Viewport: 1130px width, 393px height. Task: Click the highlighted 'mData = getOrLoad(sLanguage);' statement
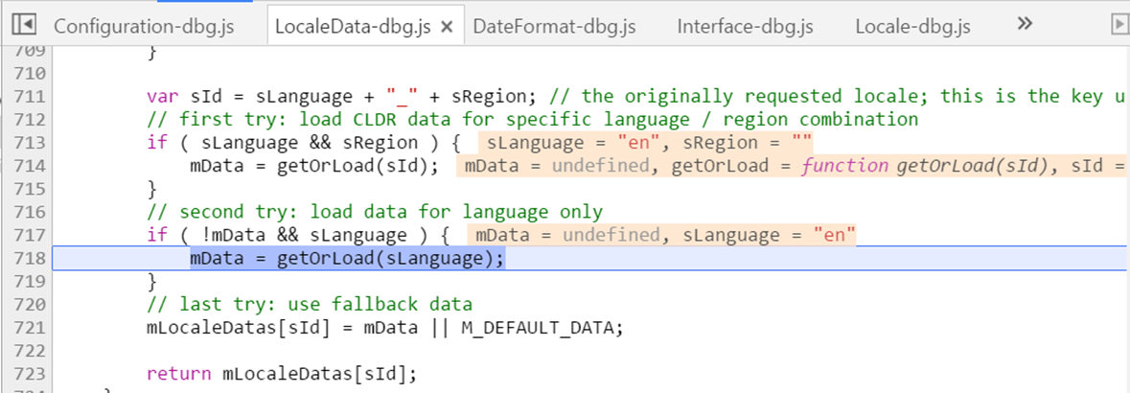(347, 258)
